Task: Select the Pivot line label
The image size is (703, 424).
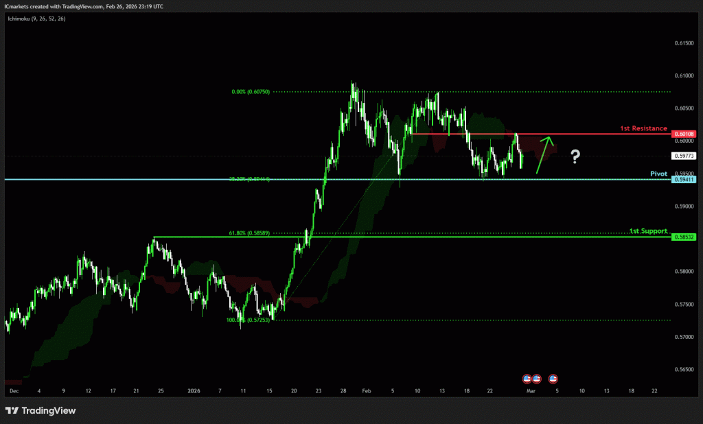Action: 658,174
